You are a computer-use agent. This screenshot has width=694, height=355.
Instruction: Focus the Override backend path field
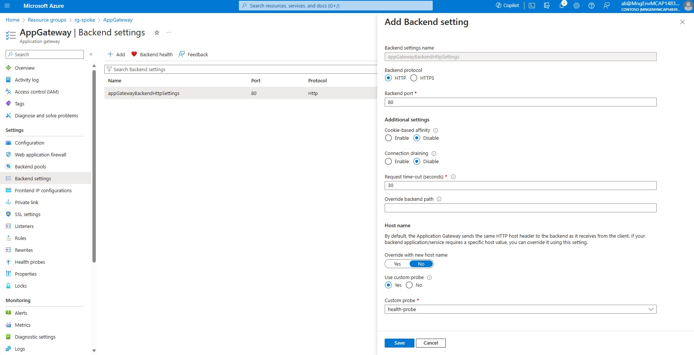520,208
